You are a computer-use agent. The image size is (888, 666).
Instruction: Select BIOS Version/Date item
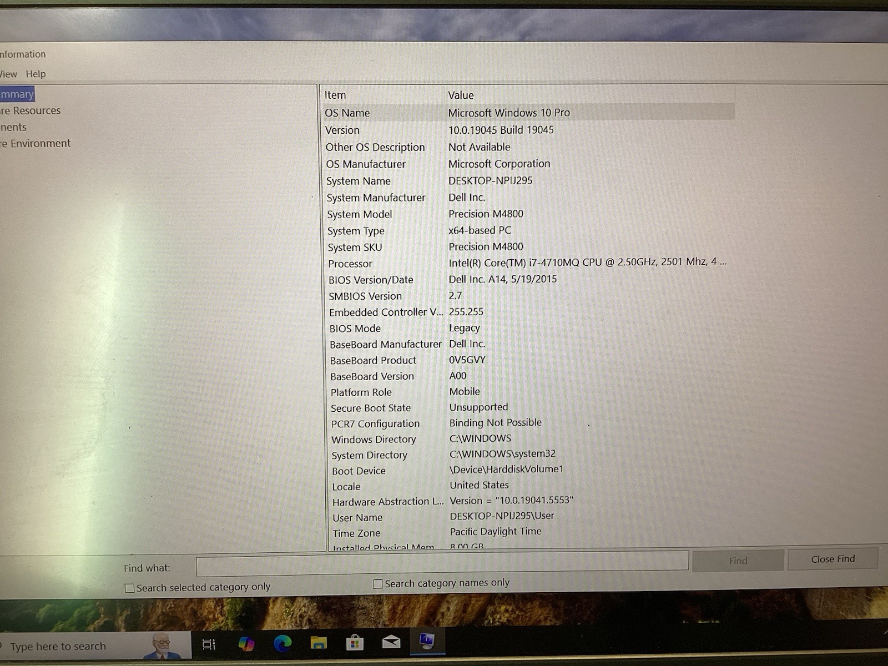click(371, 280)
